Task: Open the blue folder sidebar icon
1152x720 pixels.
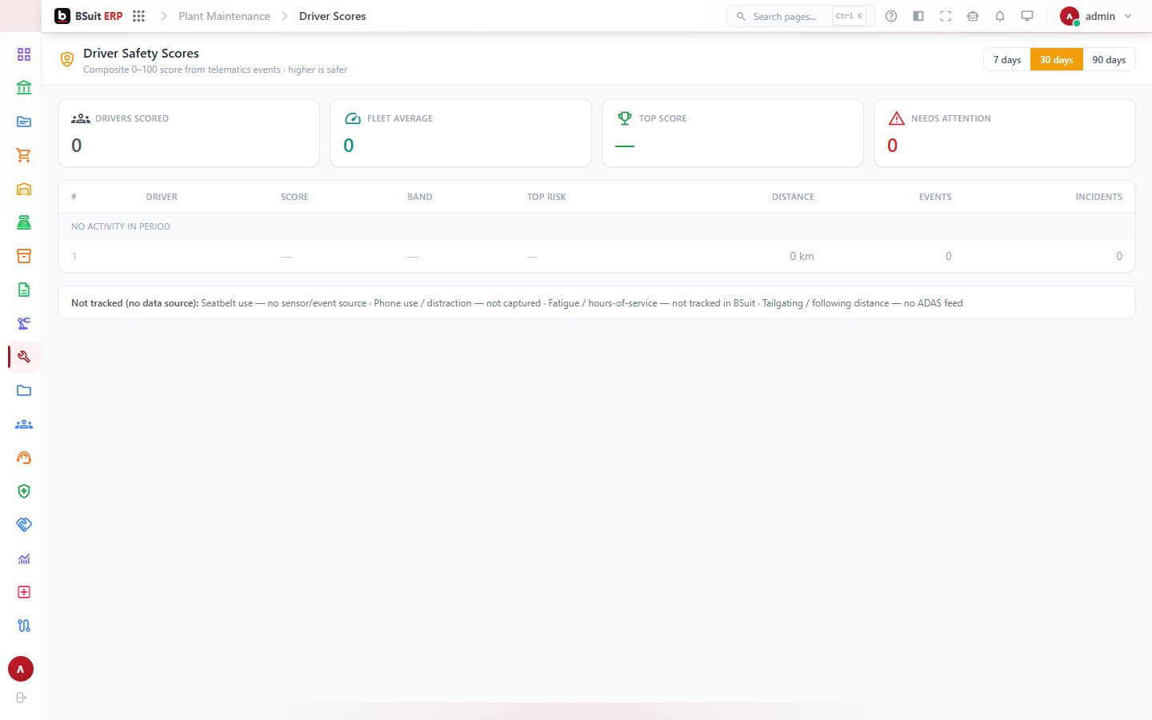Action: point(24,390)
